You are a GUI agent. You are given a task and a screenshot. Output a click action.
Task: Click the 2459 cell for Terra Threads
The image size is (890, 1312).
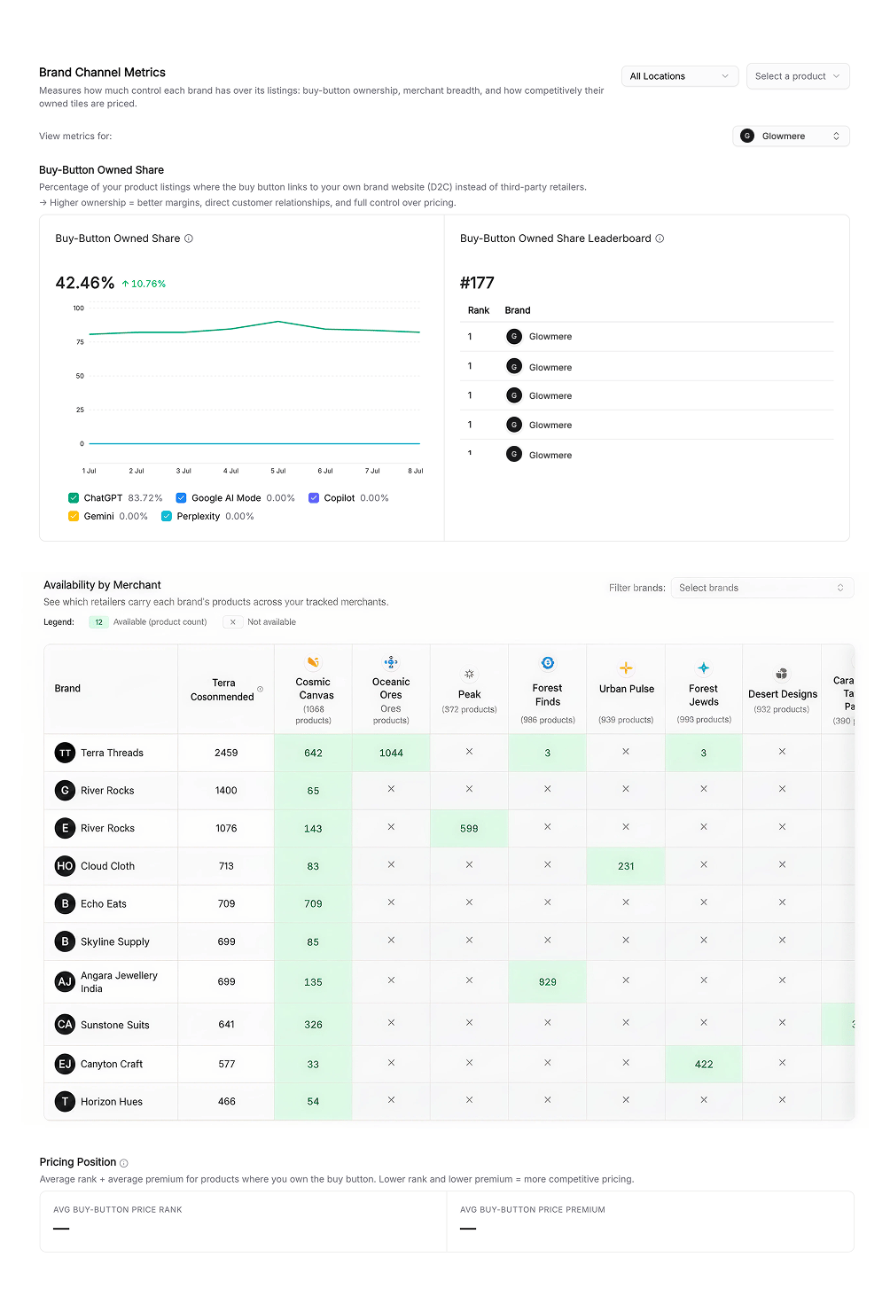tap(226, 753)
